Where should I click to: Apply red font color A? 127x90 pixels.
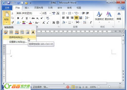point(30,22)
